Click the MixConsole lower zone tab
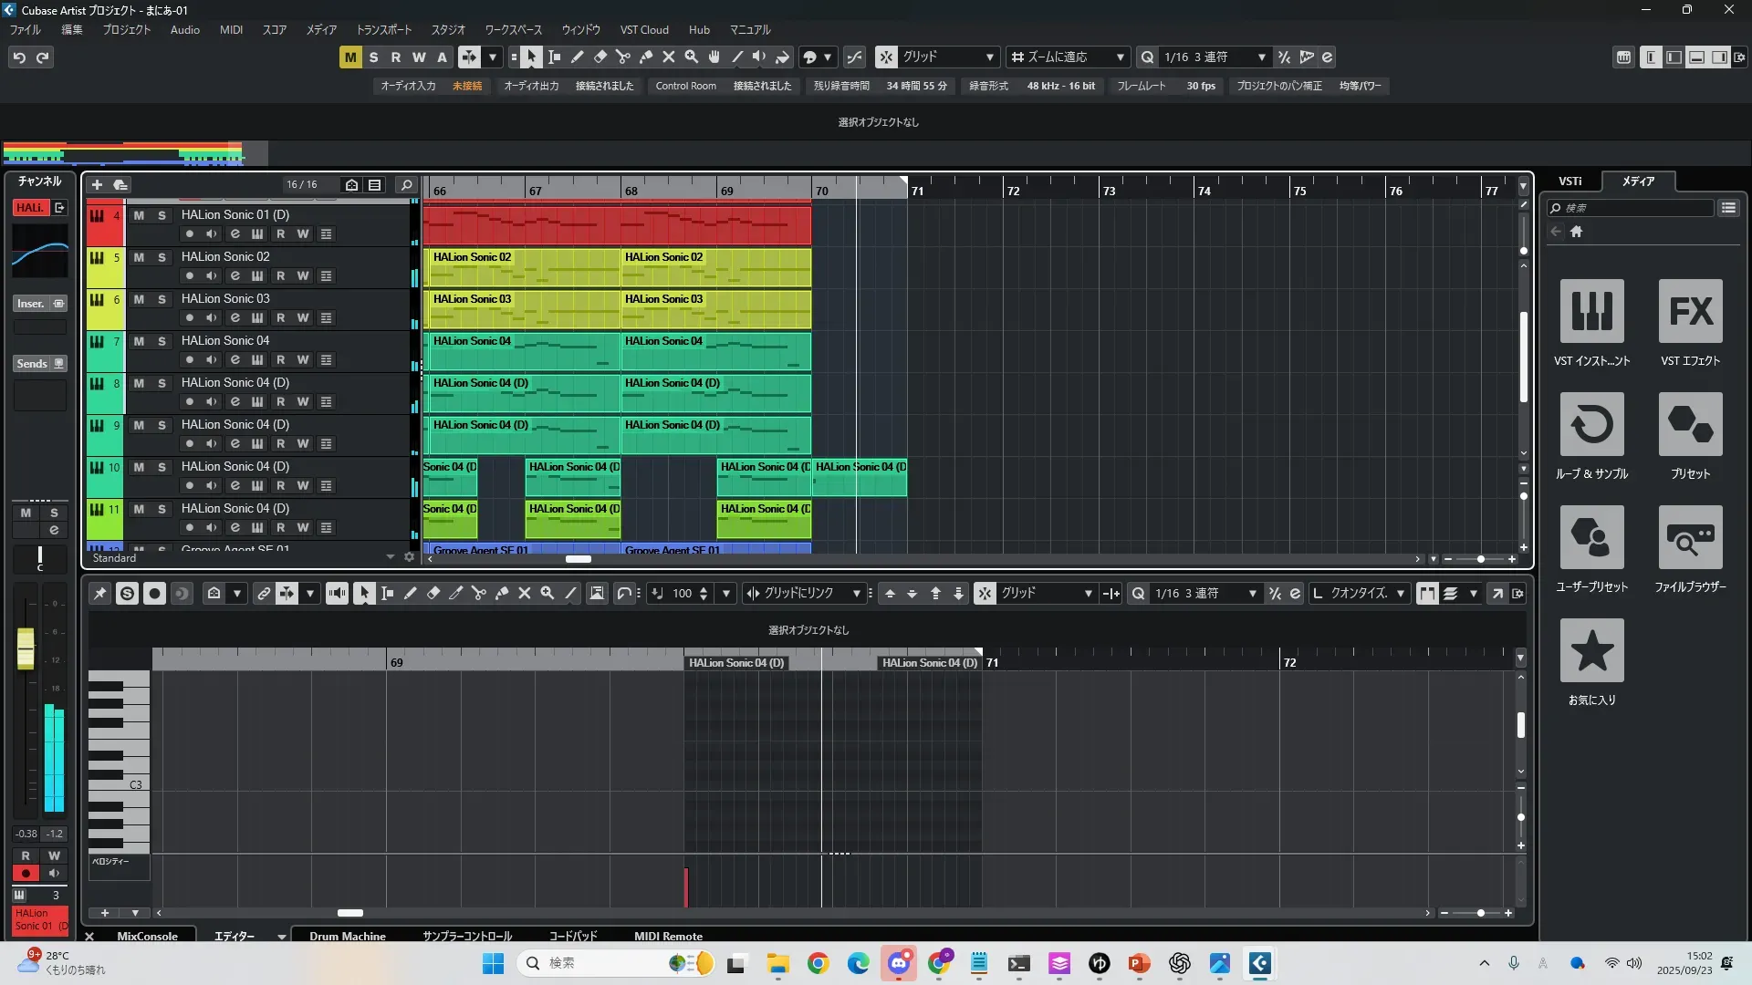 point(147,936)
